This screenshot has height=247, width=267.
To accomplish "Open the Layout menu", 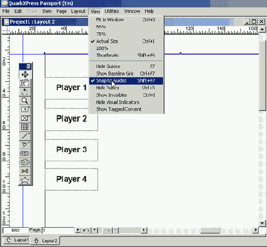I will tap(78, 11).
